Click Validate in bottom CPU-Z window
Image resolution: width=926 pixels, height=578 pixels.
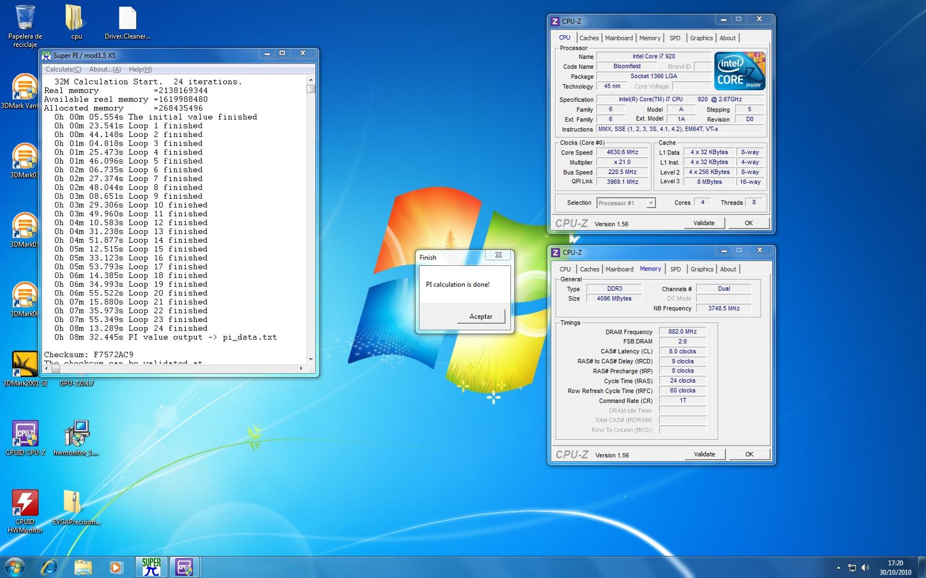click(704, 454)
